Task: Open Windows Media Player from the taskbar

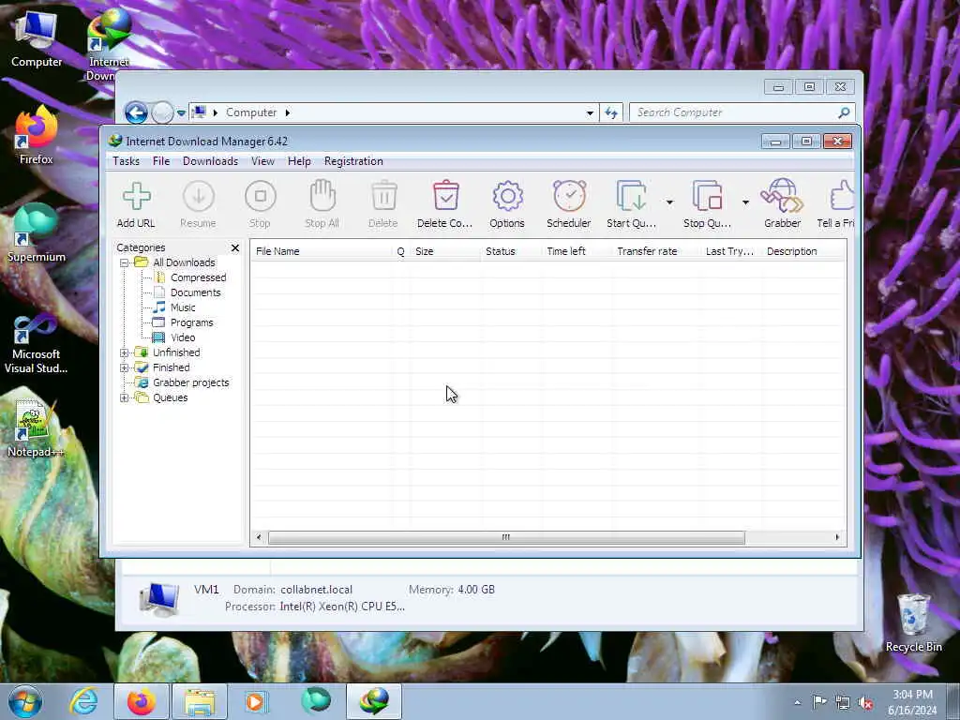Action: coord(257,701)
